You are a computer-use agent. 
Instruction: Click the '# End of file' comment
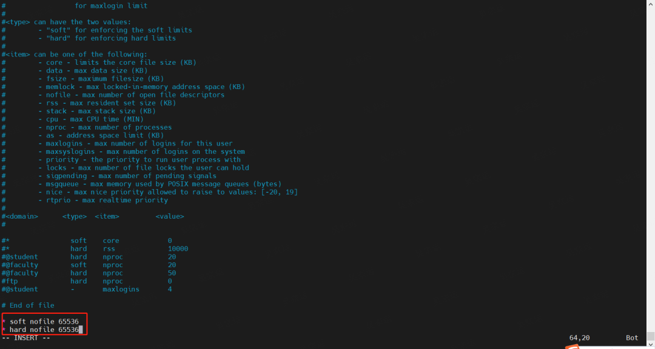tap(28, 305)
